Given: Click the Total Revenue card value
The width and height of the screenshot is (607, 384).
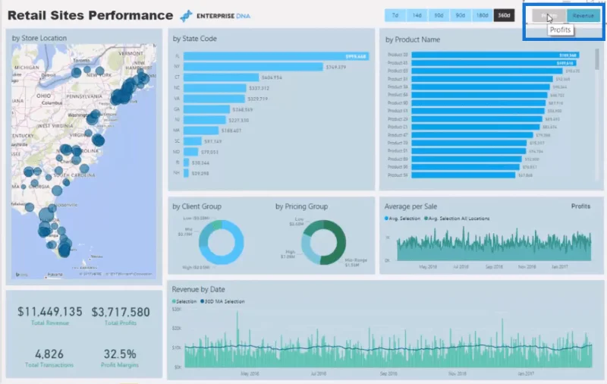Looking at the screenshot, I should [49, 312].
